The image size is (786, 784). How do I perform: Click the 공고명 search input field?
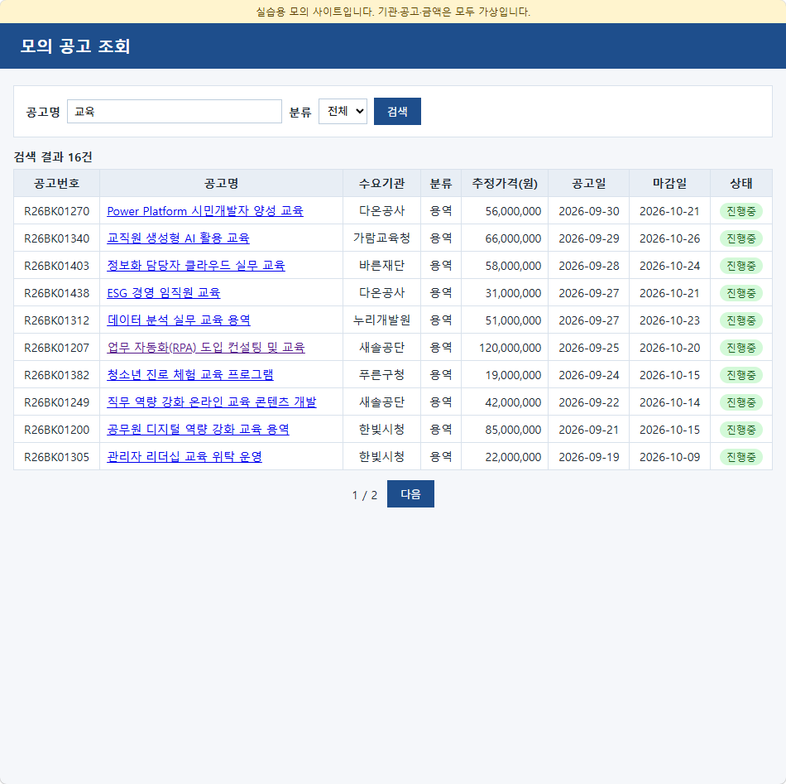(175, 112)
